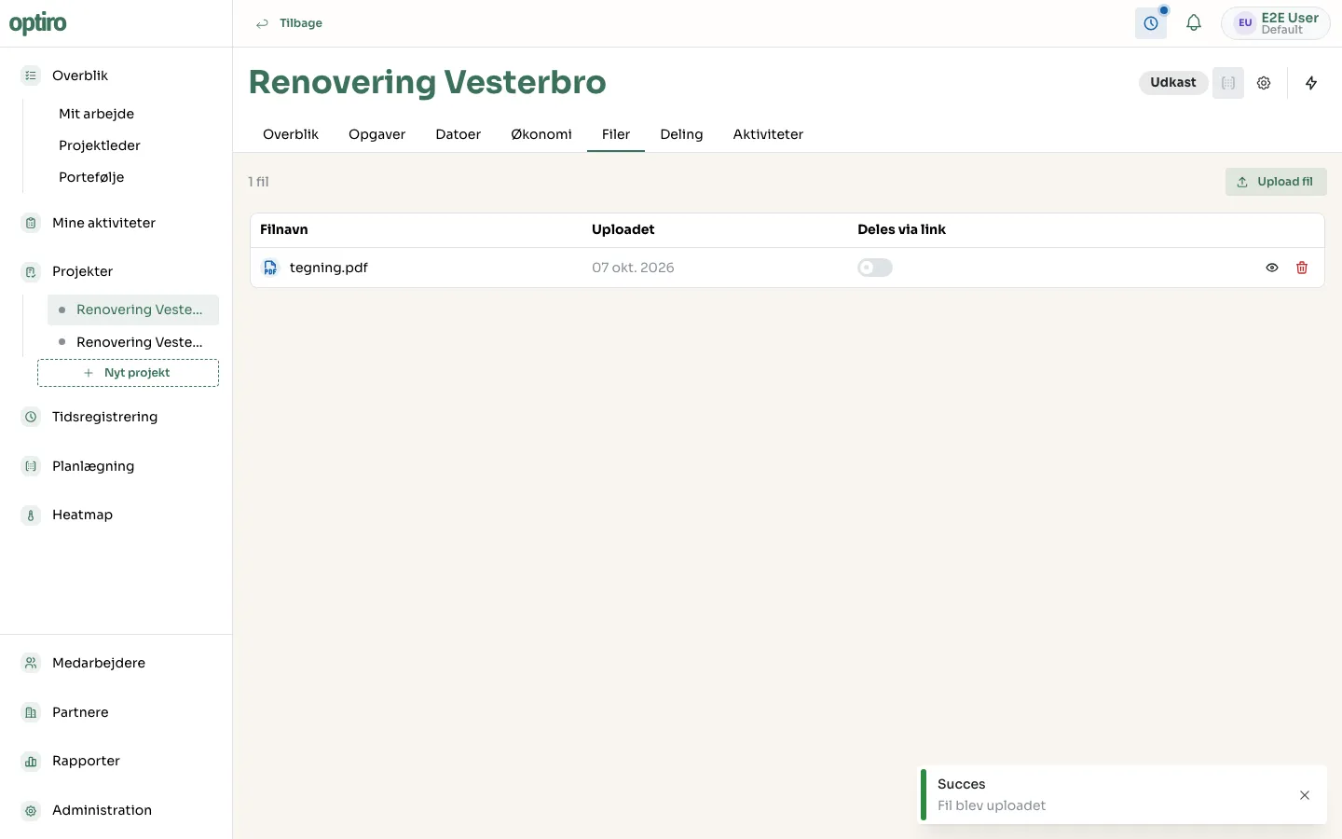
Task: Go to the Datoer tab
Action: 459,134
